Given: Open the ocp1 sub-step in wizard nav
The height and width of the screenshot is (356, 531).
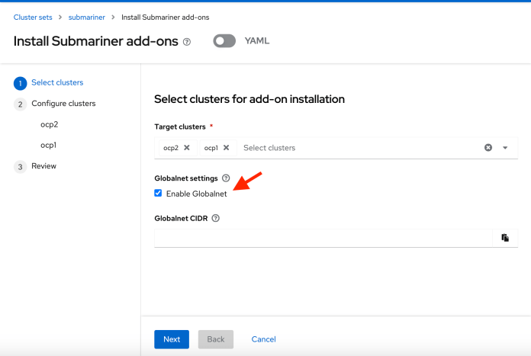Looking at the screenshot, I should coord(48,145).
